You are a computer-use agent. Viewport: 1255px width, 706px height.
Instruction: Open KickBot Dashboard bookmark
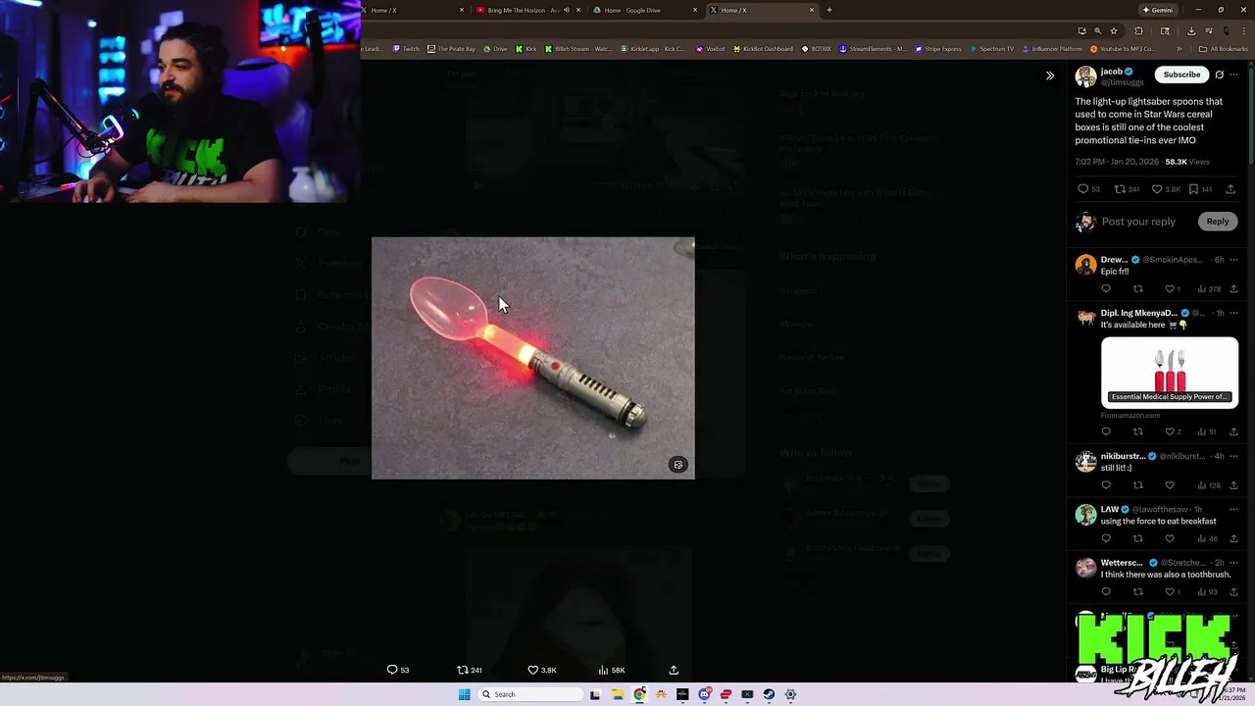(x=763, y=49)
